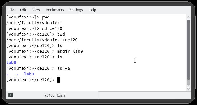Click the blue lab0 entry under first ls
This screenshot has width=197, height=105.
11,63
